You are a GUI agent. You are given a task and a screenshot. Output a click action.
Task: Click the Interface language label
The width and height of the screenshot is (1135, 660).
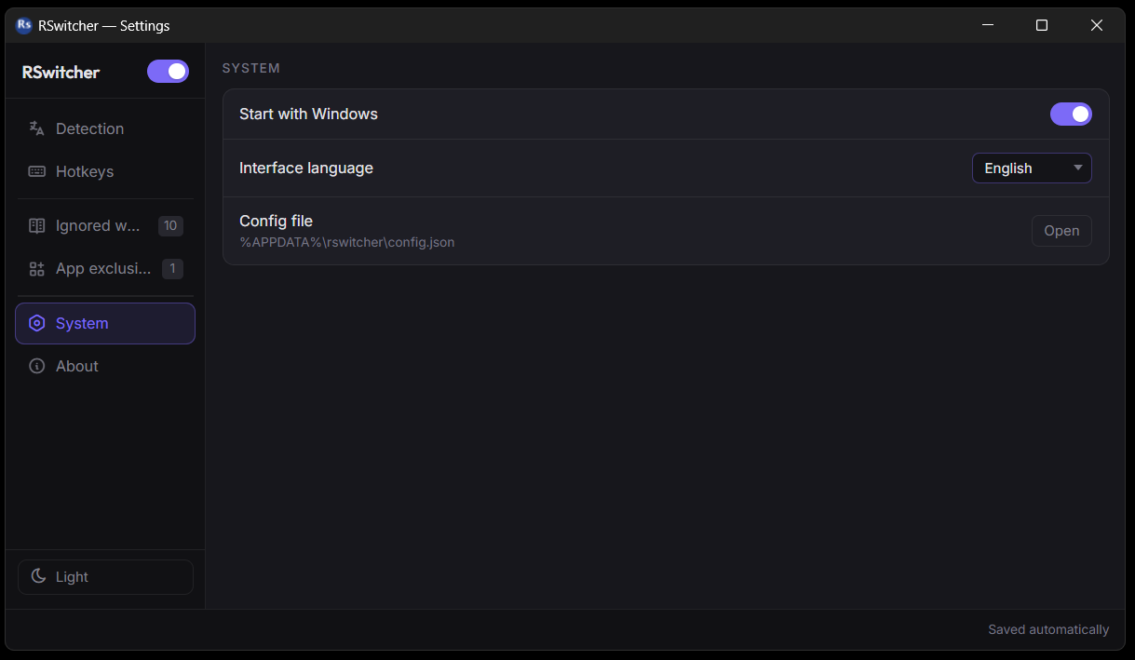pos(306,168)
